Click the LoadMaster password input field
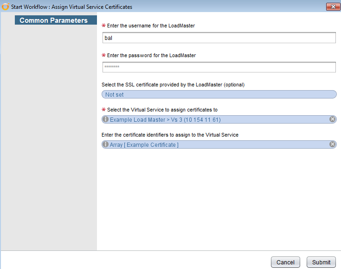 (x=219, y=67)
